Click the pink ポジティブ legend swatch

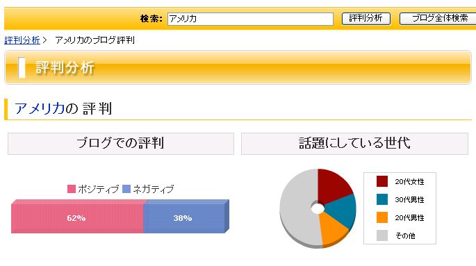pyautogui.click(x=72, y=189)
